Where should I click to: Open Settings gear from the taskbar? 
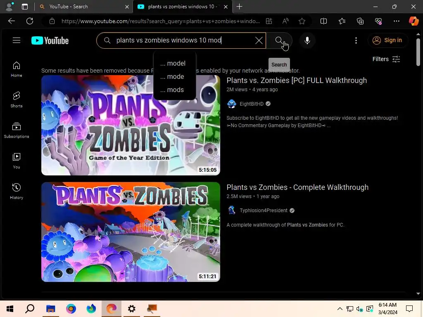[x=132, y=309]
